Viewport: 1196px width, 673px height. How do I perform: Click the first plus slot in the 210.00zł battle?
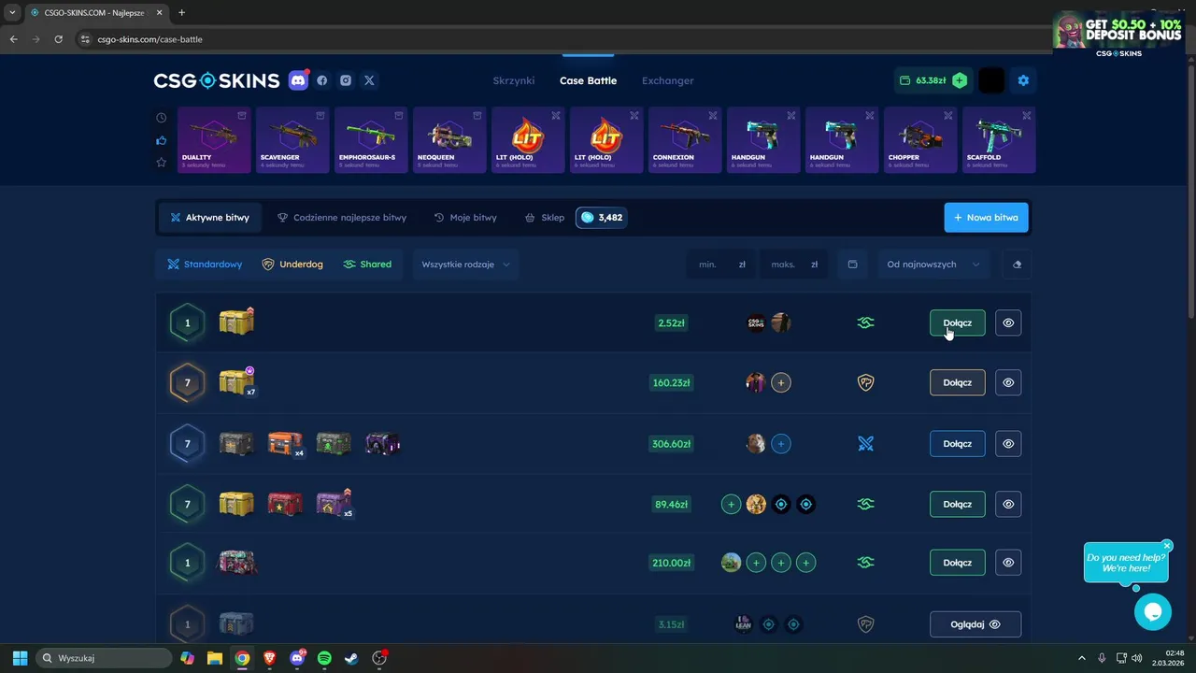[756, 563]
